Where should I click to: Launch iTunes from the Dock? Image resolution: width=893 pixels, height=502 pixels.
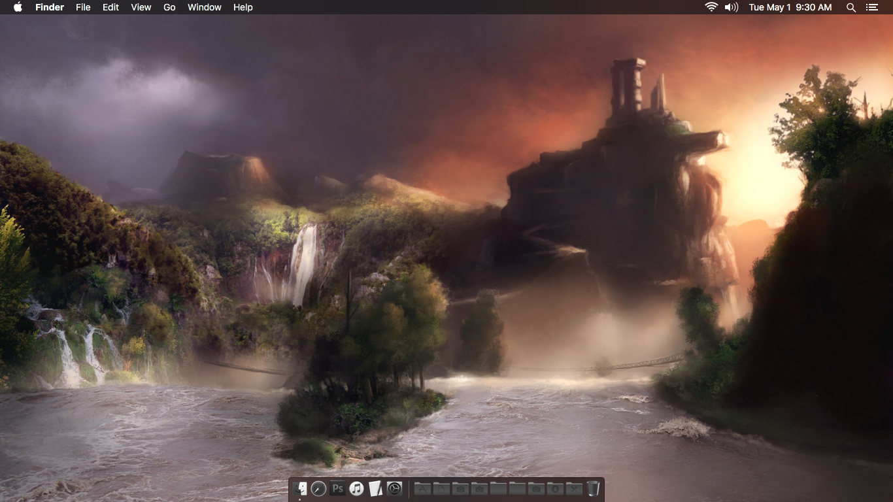tap(356, 488)
